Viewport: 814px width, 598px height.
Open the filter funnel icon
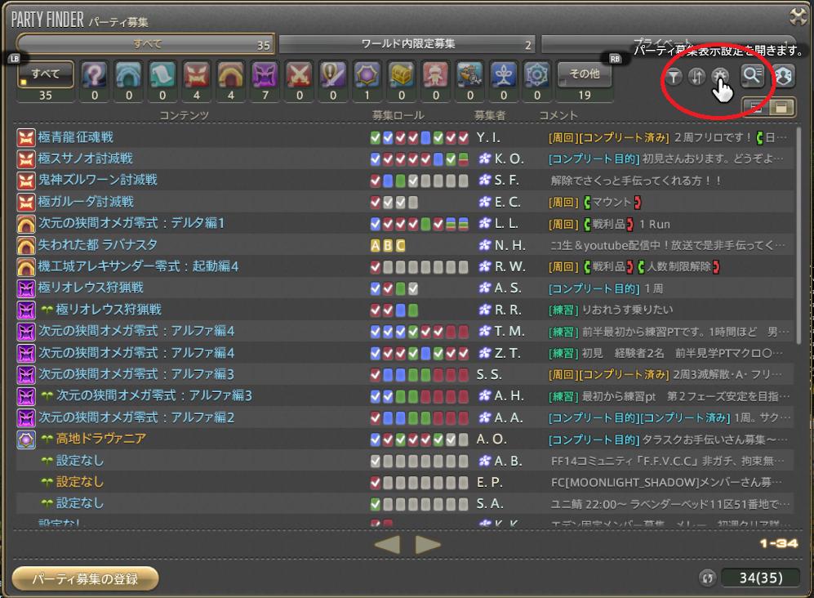(674, 76)
